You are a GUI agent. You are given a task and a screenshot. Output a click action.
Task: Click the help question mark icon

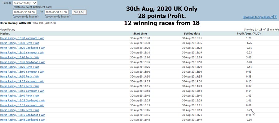(x=275, y=17)
